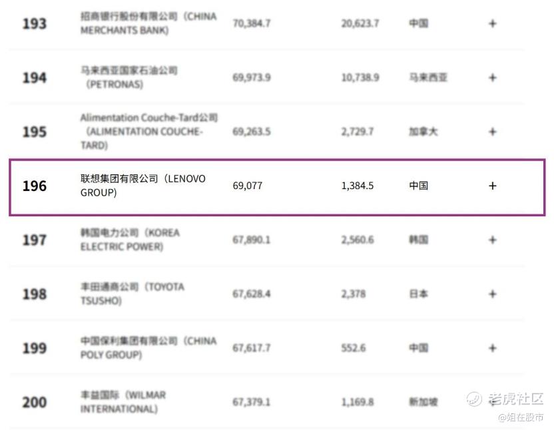The image size is (554, 430).
Task: Expand the Toyota Tsusho row plus icon
Action: pyautogui.click(x=493, y=294)
